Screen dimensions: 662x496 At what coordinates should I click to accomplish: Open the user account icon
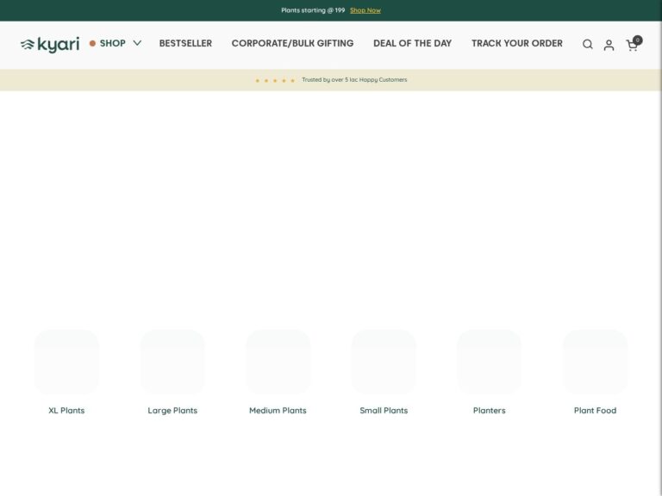tap(609, 45)
